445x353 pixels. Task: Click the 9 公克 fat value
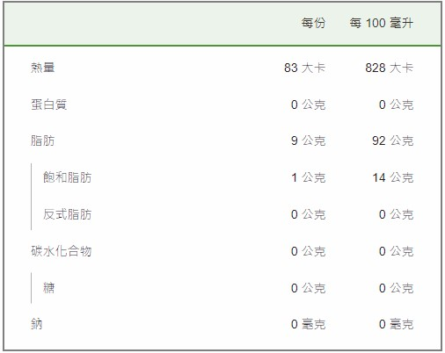308,140
